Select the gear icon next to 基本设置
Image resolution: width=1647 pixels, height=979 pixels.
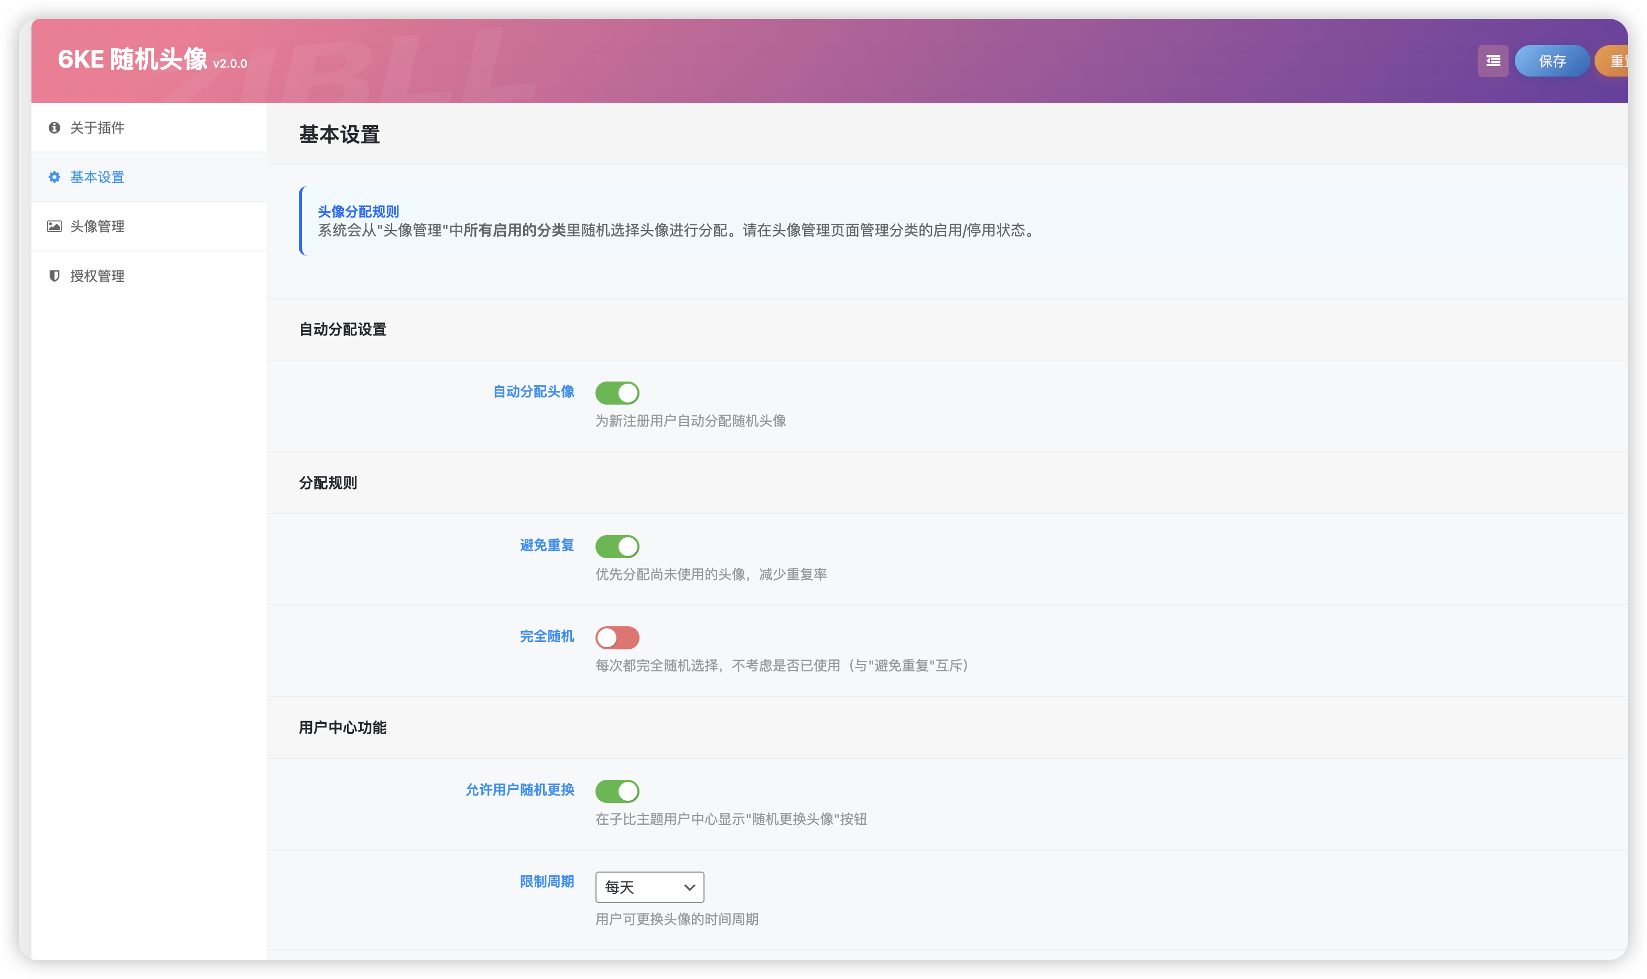pyautogui.click(x=55, y=178)
